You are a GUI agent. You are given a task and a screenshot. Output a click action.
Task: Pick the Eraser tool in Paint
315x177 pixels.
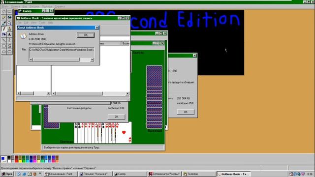4,17
